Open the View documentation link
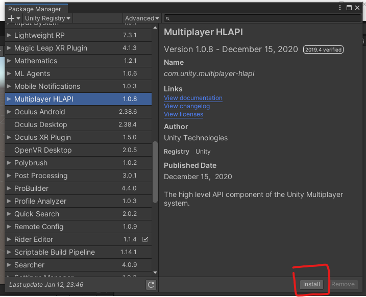This screenshot has height=297, width=366. (193, 98)
